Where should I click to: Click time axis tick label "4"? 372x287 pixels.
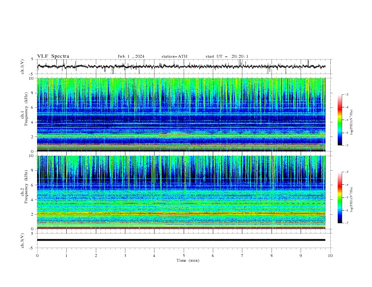(154, 256)
